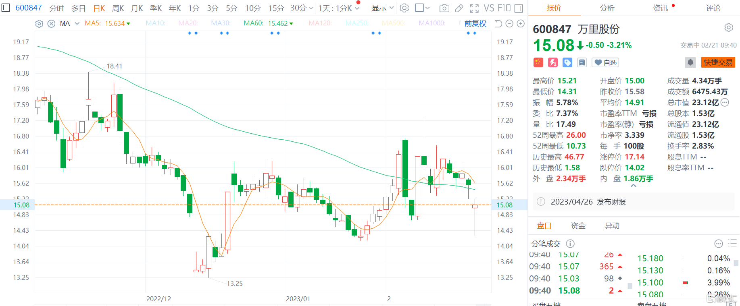Switch to 月K monthly chart
Image resolution: width=740 pixels, height=306 pixels.
click(137, 8)
